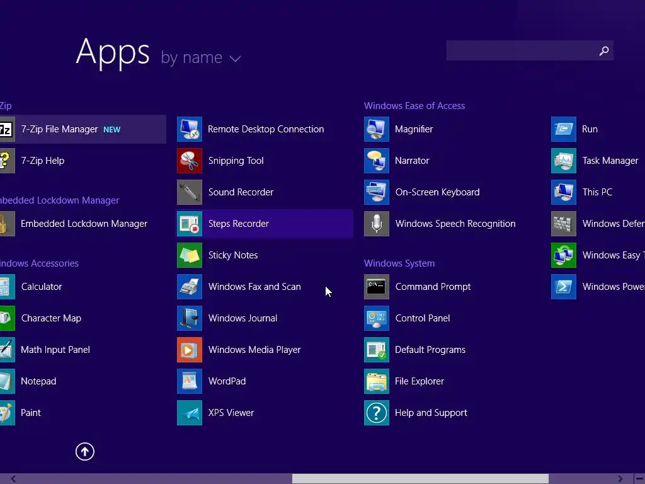The image size is (645, 484).
Task: Open the Default Programs icon
Action: click(x=377, y=350)
